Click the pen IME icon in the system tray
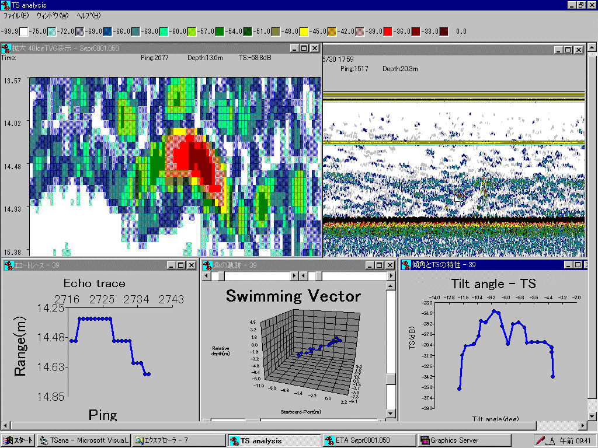598x448 pixels. [540, 440]
